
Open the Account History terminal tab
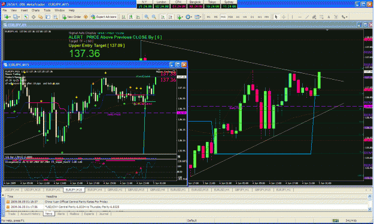(x=31, y=214)
